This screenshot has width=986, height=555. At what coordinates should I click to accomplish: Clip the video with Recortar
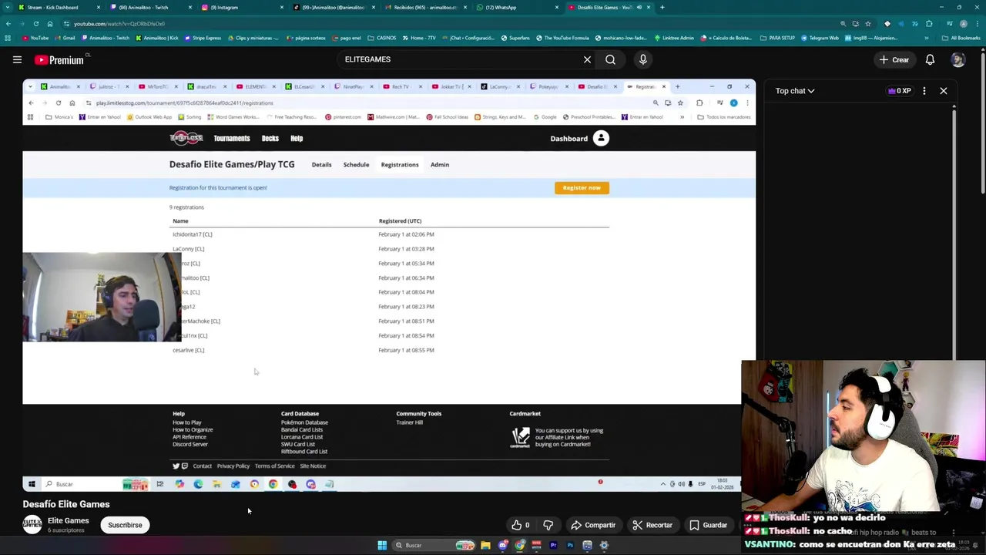(x=652, y=525)
